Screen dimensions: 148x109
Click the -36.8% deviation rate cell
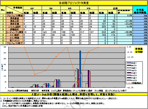(x=125, y=32)
